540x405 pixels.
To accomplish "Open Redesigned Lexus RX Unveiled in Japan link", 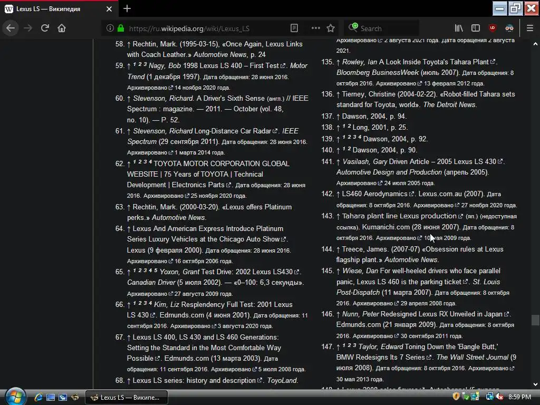I will (445, 314).
